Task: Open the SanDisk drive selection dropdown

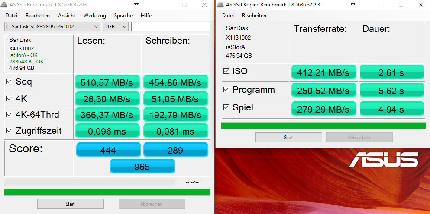Action: [x=52, y=27]
